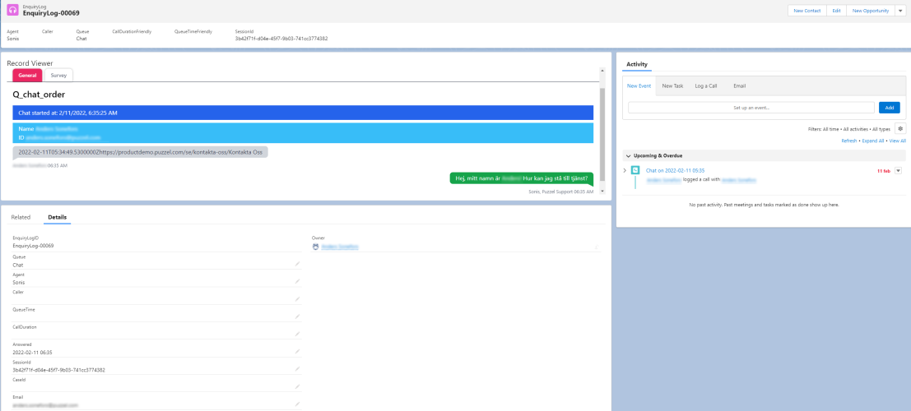Image resolution: width=911 pixels, height=411 pixels.
Task: Open the more actions dropdown near New Opportunity
Action: [899, 11]
